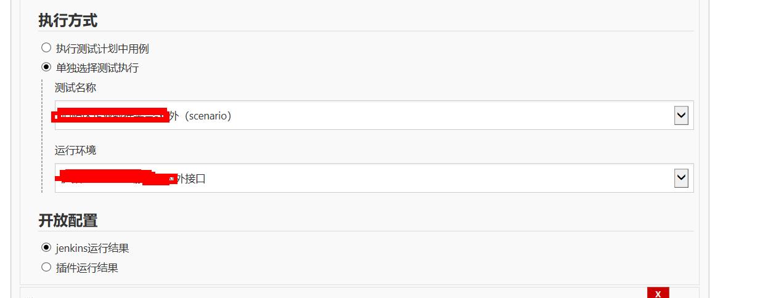Click the 执行测试计划中用例 label text
The width and height of the screenshot is (784, 298).
(x=102, y=49)
